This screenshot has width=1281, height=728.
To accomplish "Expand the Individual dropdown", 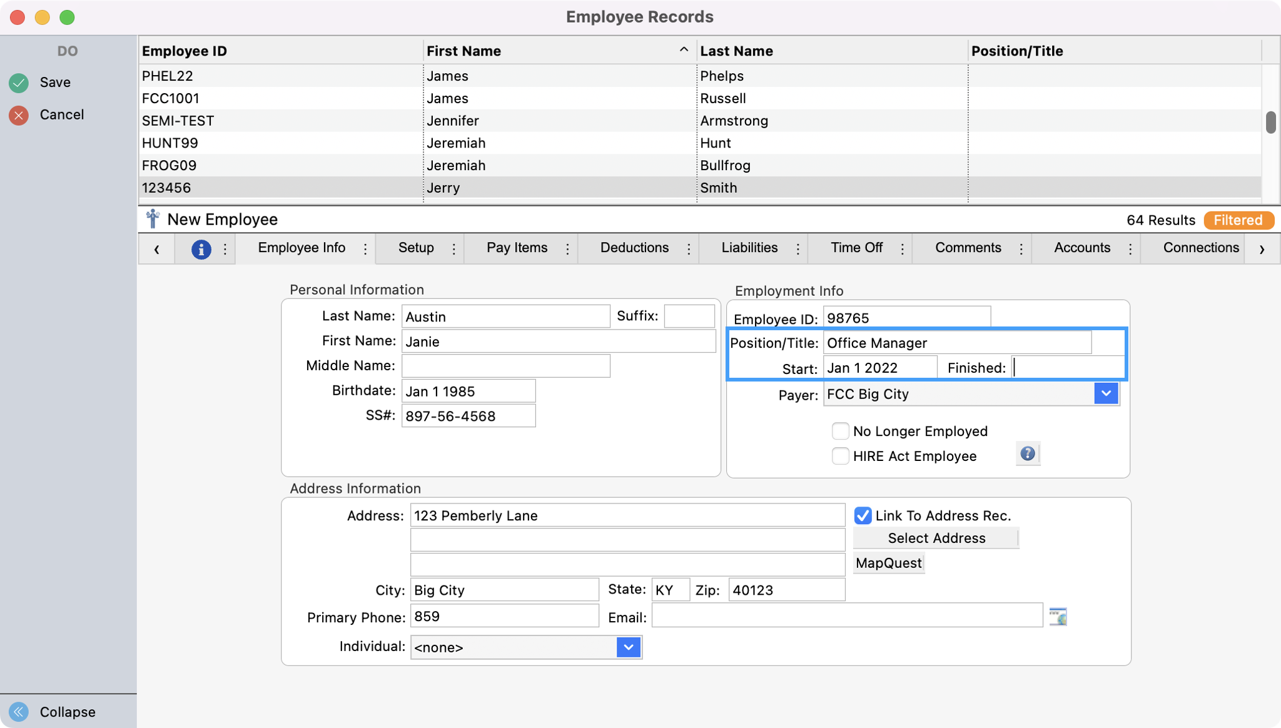I will click(628, 647).
